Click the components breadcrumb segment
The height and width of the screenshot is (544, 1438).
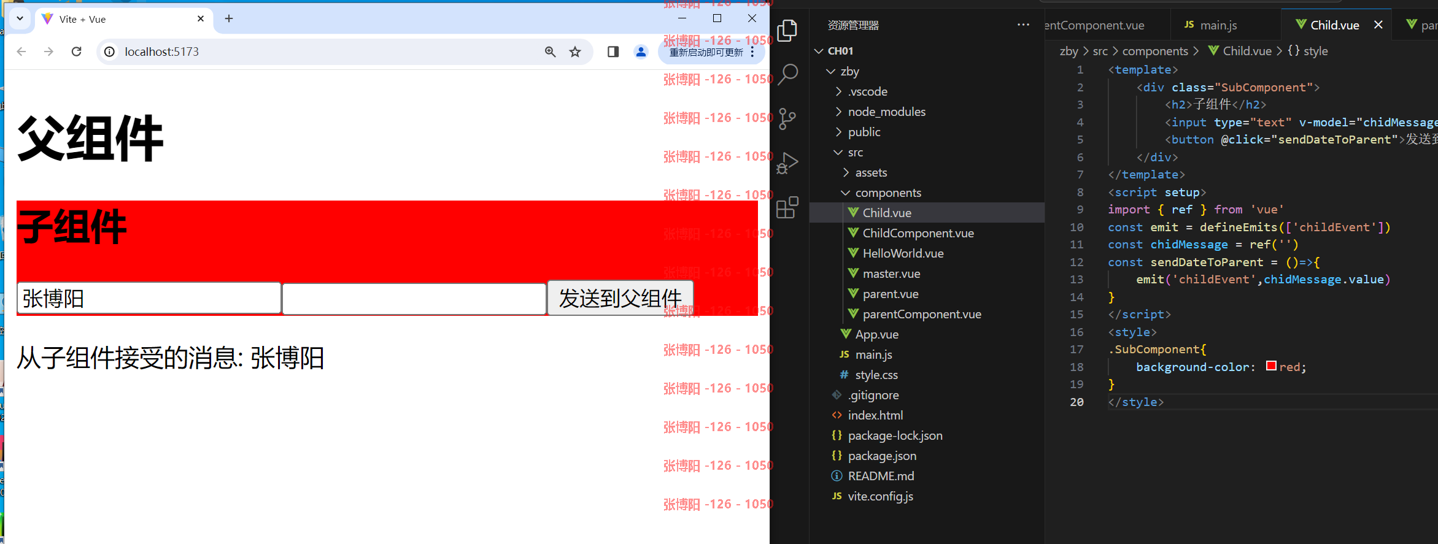pyautogui.click(x=1155, y=51)
